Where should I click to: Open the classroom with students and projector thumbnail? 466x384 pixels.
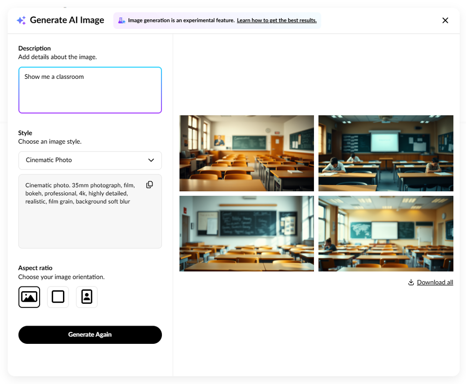pyautogui.click(x=386, y=153)
